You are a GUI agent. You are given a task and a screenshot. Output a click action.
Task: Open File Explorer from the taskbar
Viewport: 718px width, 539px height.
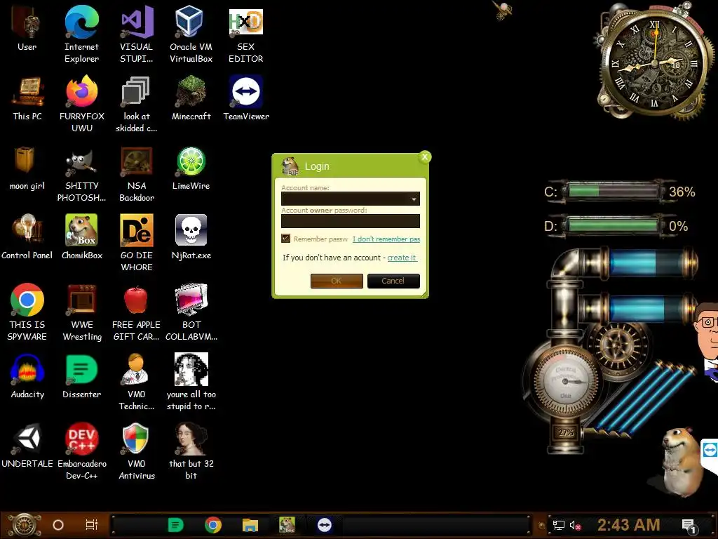tap(250, 525)
